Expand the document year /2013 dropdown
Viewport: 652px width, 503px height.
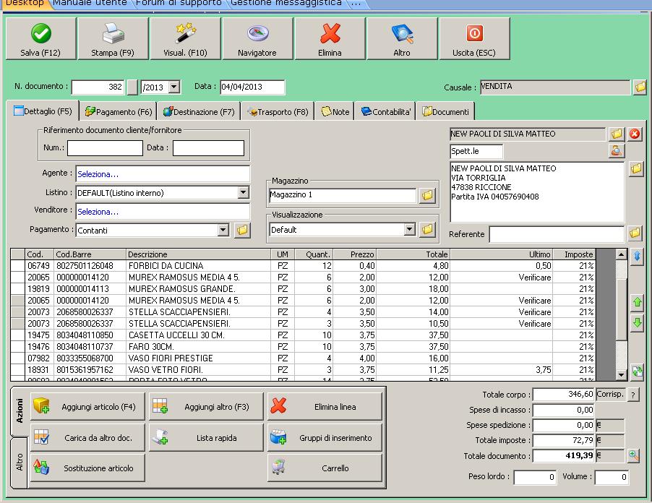pyautogui.click(x=173, y=87)
